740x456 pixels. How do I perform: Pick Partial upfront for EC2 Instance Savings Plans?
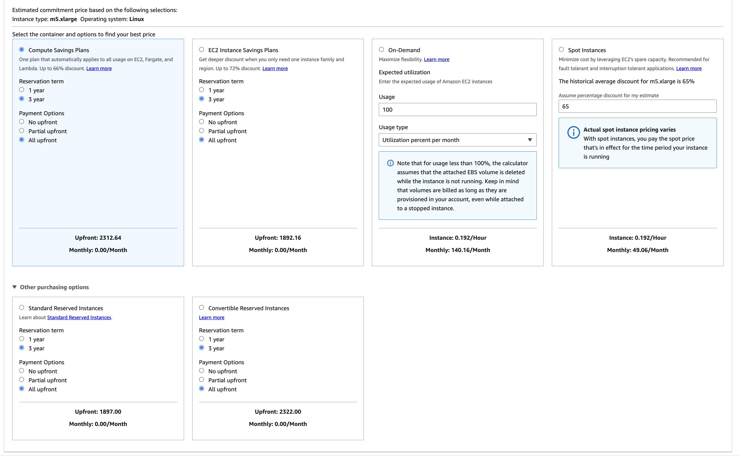pyautogui.click(x=202, y=131)
